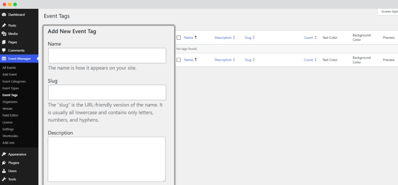Go to Add Event submenu
398x185 pixels.
[10, 74]
